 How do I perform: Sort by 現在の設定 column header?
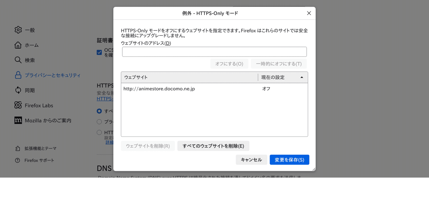tap(283, 77)
